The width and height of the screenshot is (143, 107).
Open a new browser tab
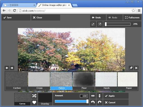75,5
